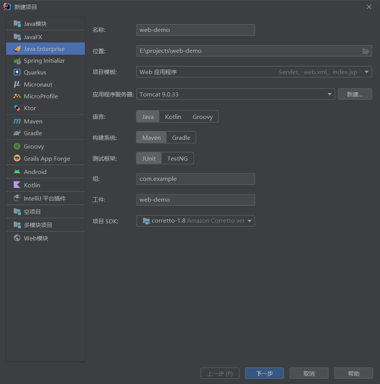Open the 项目 SDK dropdown arrow
Screen dimensions: 380x384
(x=250, y=221)
